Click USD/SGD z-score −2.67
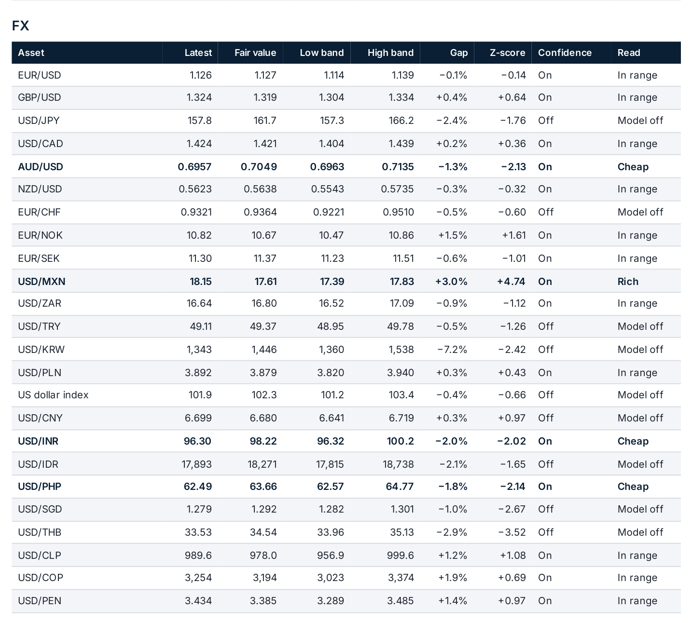692x623 pixels. 512,509
